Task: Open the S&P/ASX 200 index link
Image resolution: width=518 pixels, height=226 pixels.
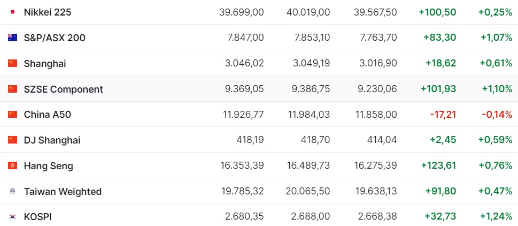Action: (x=55, y=37)
